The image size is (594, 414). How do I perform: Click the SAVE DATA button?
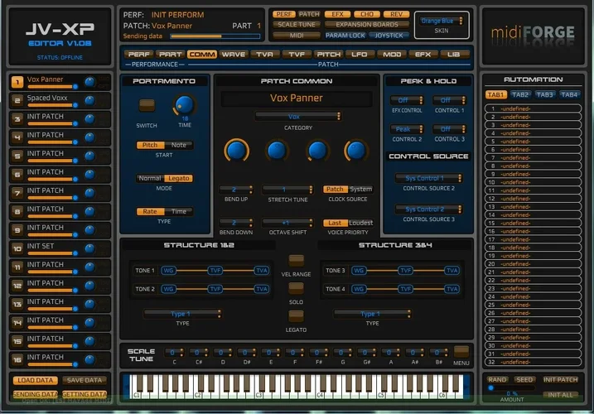point(84,379)
